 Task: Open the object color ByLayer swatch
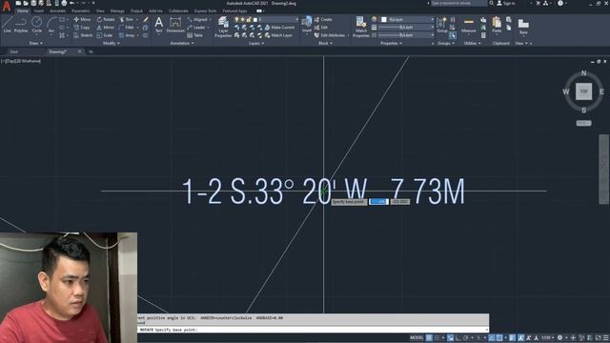click(x=407, y=19)
